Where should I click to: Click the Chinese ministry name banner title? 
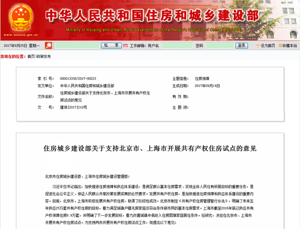click(x=152, y=15)
